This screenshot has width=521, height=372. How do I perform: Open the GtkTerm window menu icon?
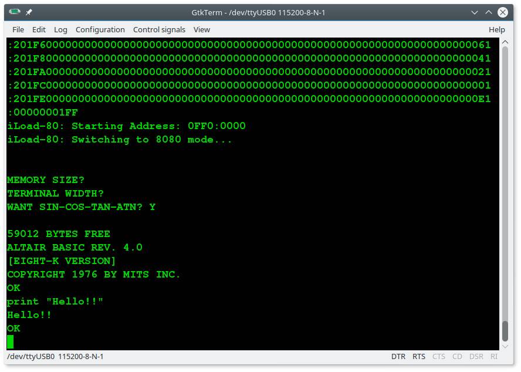click(x=15, y=12)
